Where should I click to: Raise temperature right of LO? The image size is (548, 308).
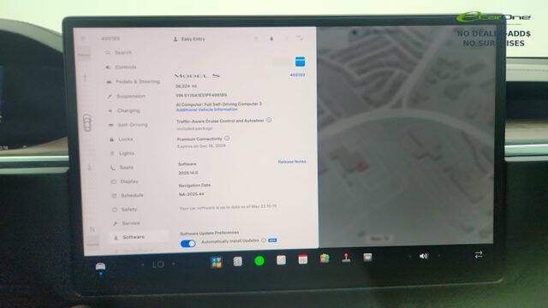point(174,264)
